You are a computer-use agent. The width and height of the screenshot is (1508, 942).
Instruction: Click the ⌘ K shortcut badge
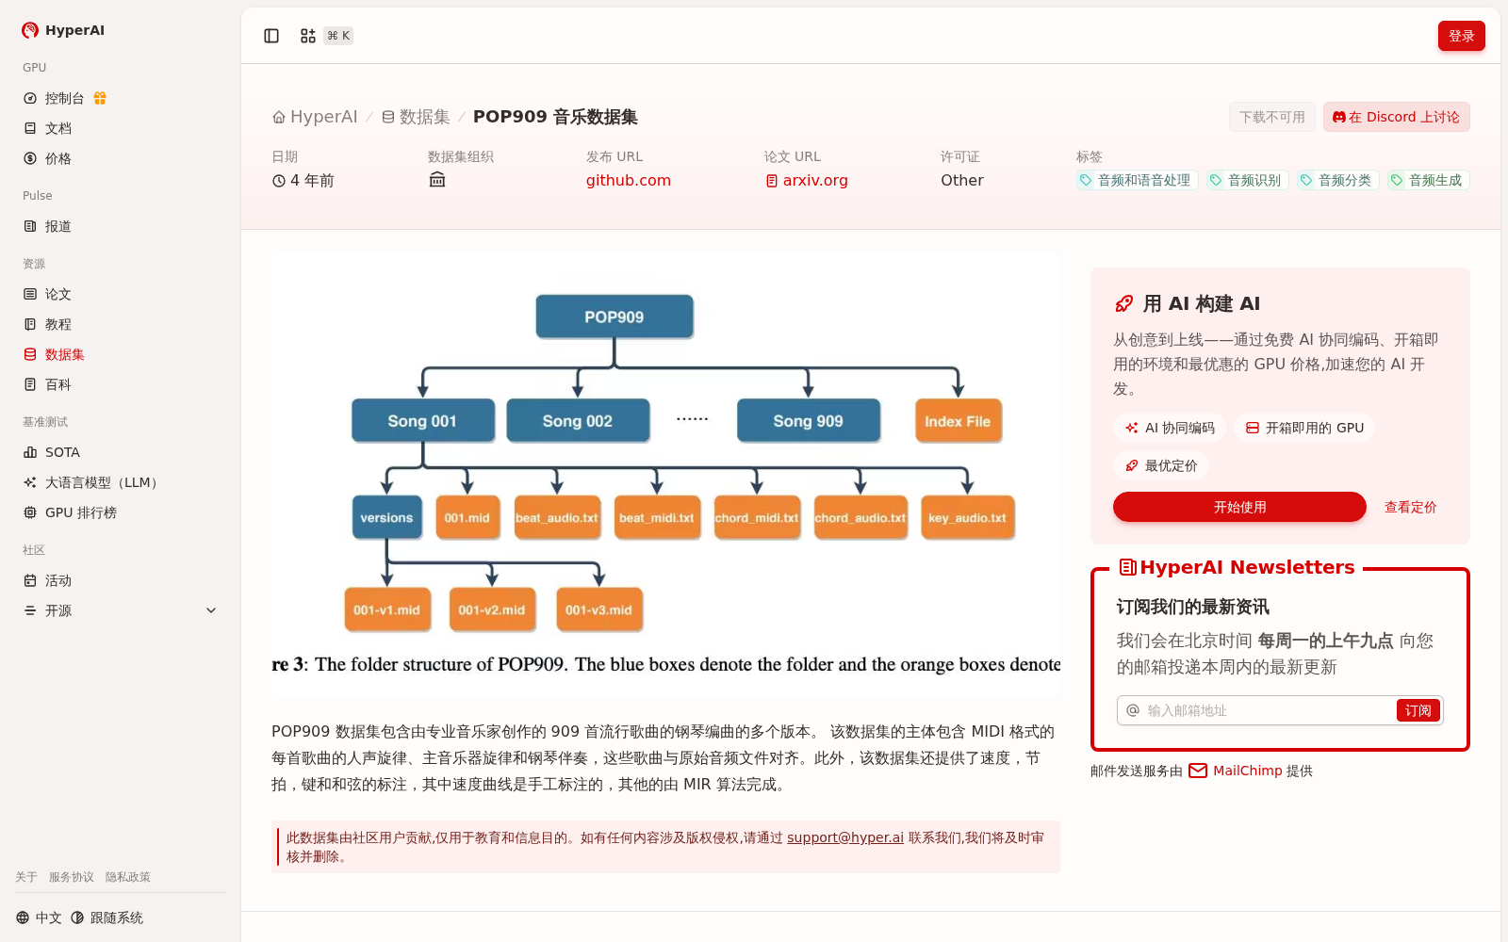click(338, 36)
